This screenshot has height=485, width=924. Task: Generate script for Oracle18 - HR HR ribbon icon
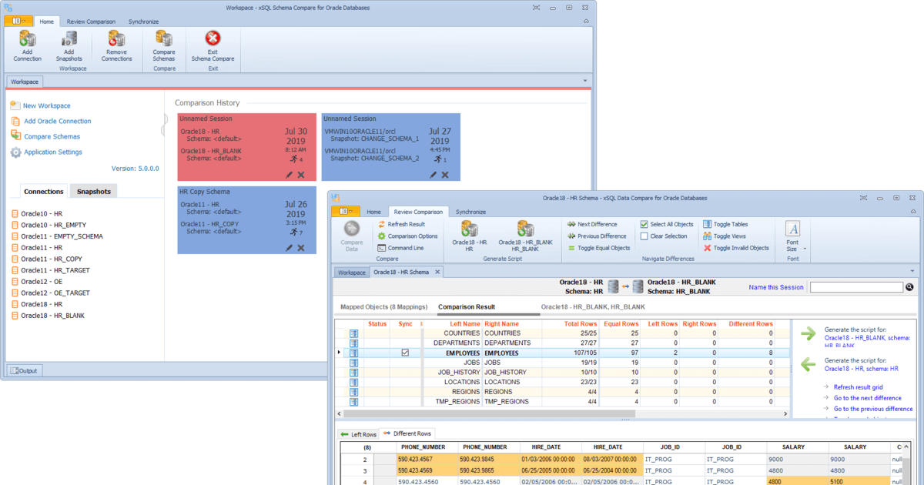469,236
